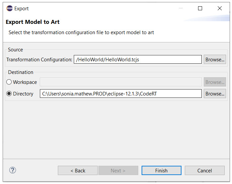The width and height of the screenshot is (232, 184).
Task: Open the help question mark icon
Action: pyautogui.click(x=13, y=170)
